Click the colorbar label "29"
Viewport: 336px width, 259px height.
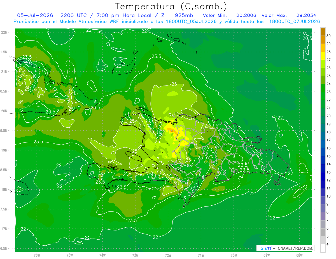329,44
